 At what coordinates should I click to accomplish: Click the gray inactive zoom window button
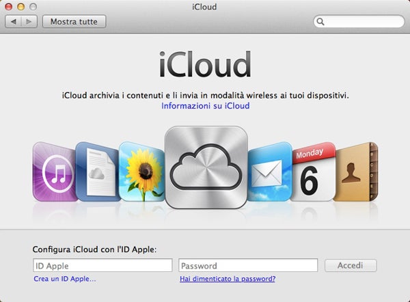pos(33,7)
